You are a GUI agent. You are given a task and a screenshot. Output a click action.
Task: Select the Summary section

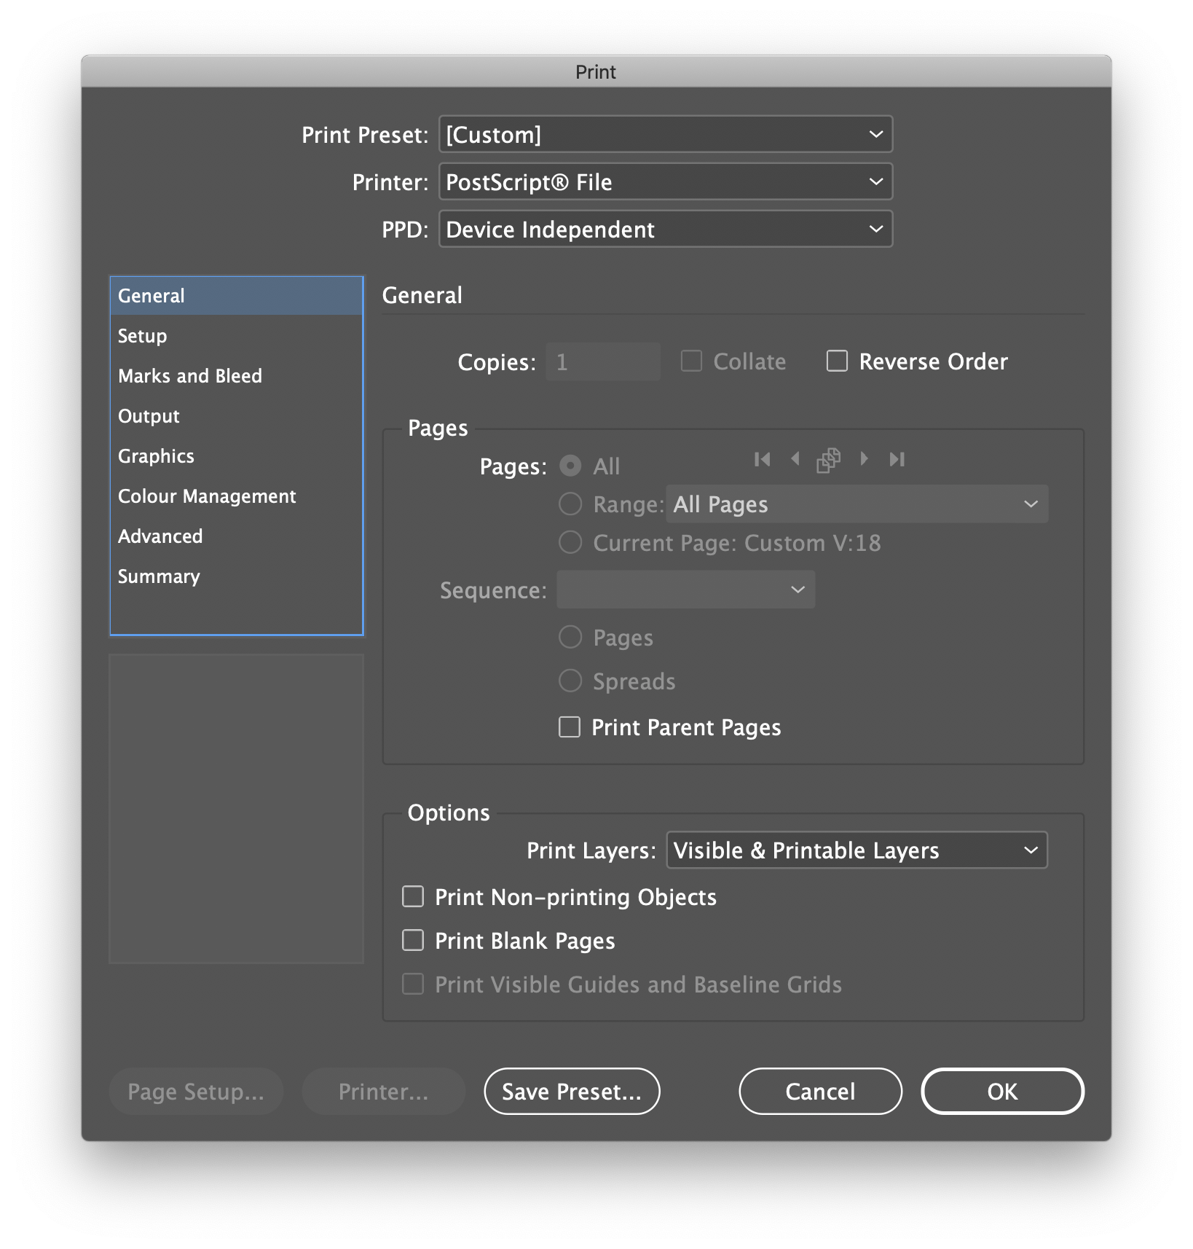tap(159, 576)
